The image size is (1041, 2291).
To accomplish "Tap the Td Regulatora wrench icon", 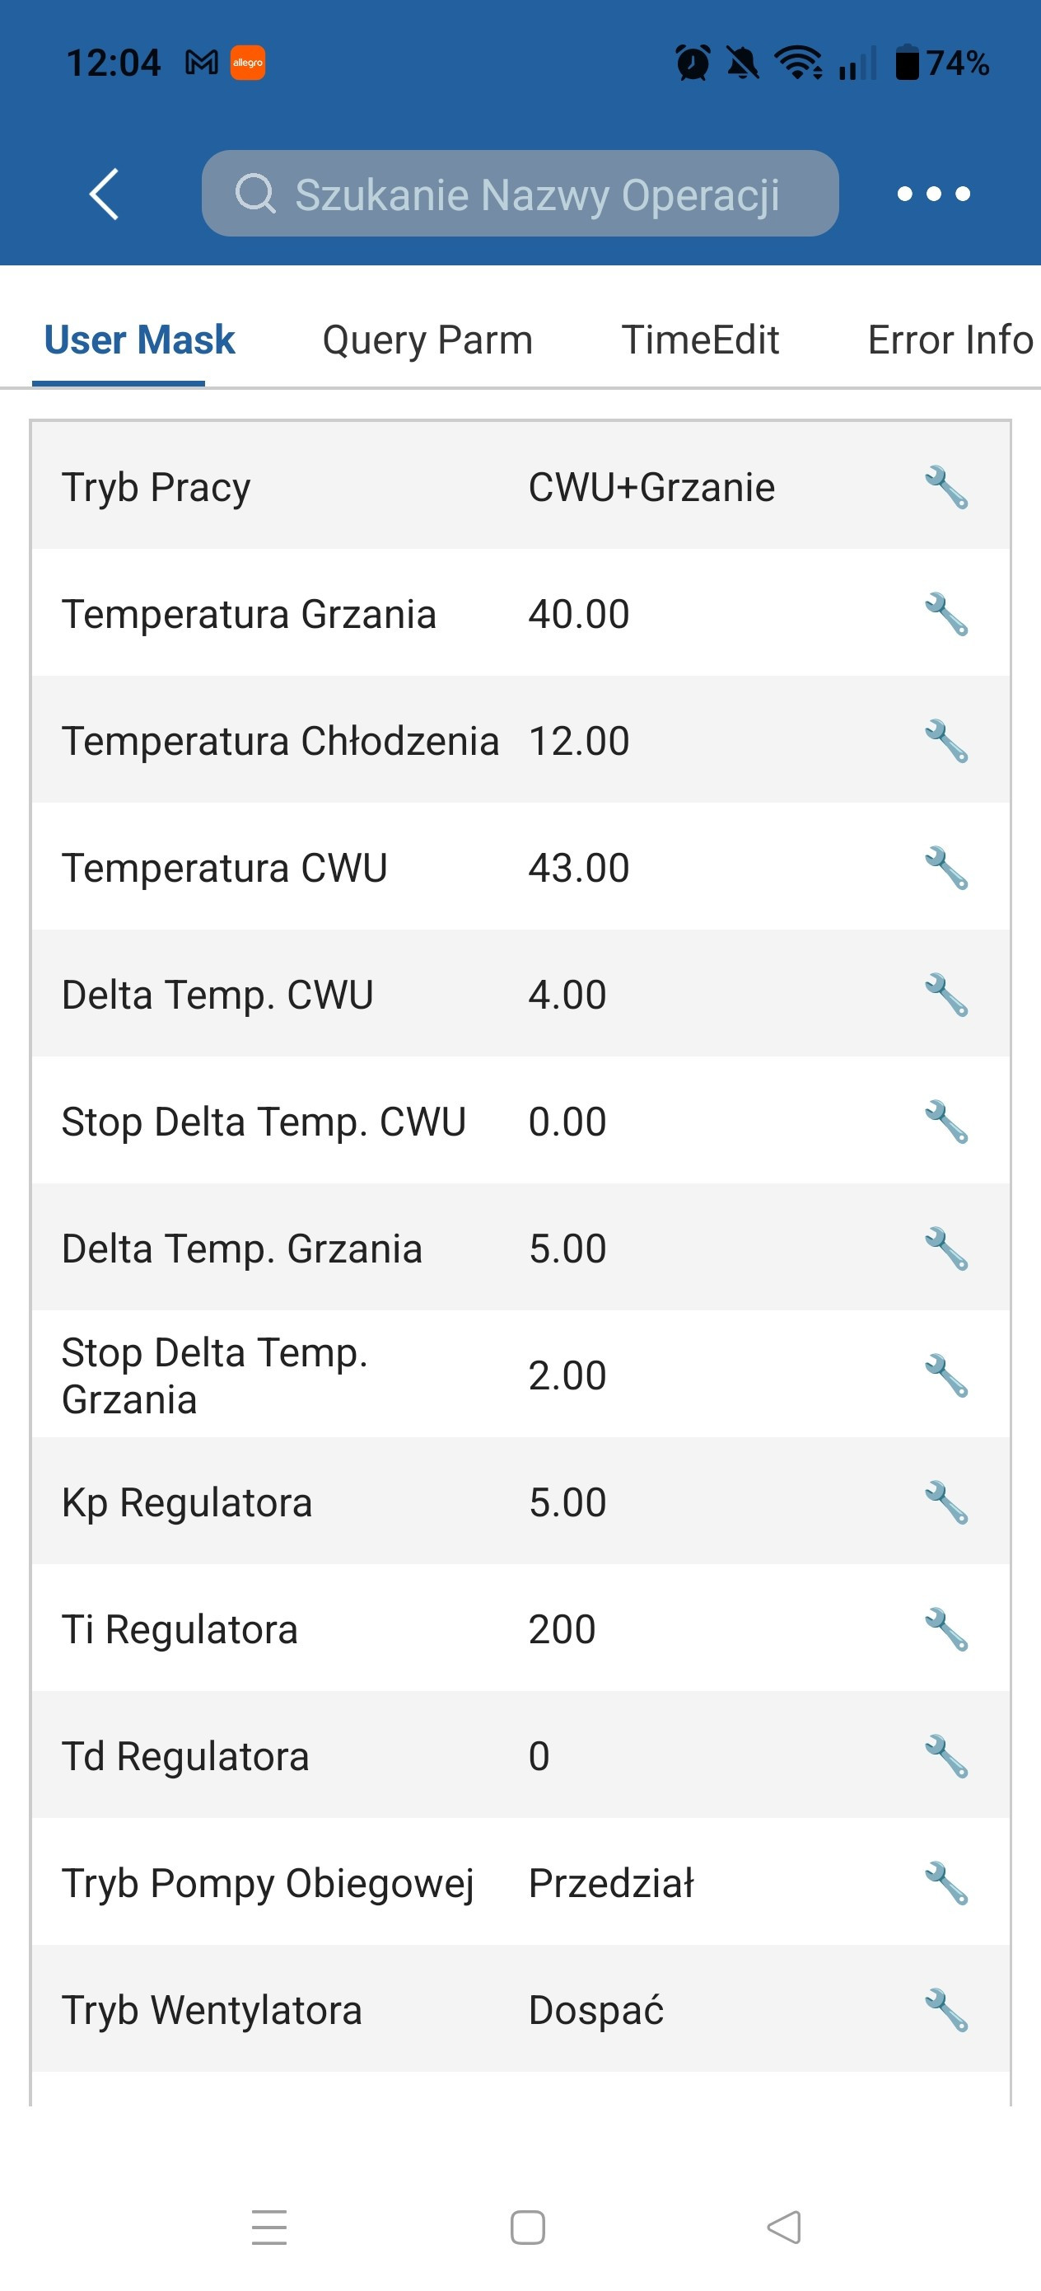I will (x=946, y=1757).
